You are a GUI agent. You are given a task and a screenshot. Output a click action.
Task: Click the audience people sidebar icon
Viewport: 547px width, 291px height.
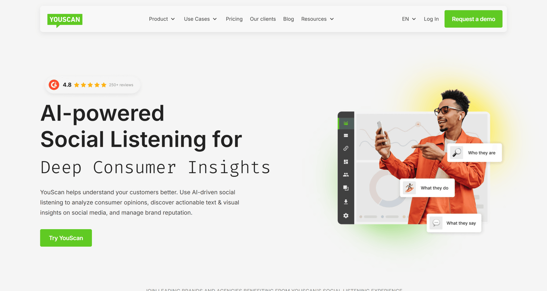click(x=346, y=175)
